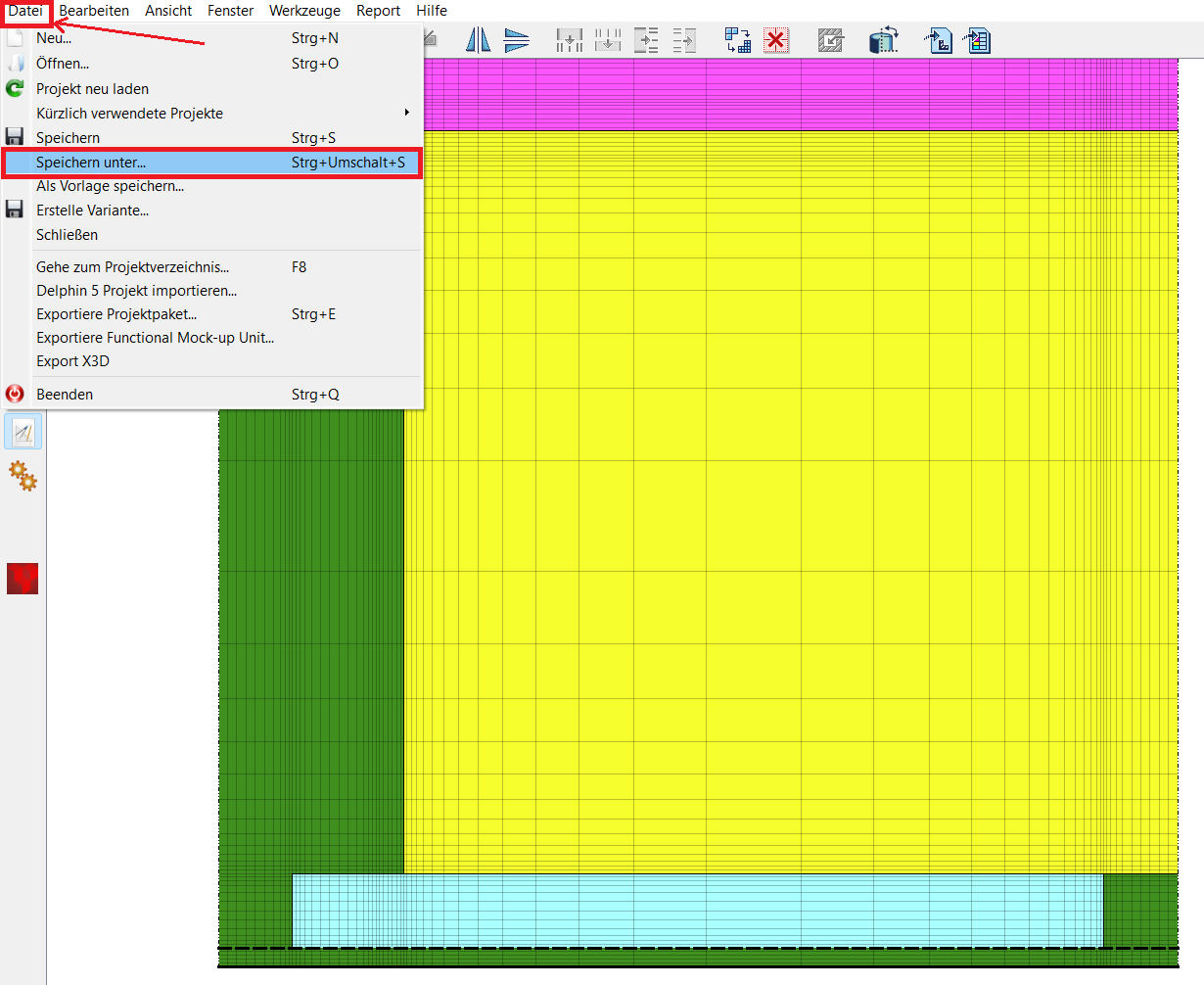Screen dimensions: 1204x985
Task: Click the Strg+S shortcut text
Action: [x=313, y=138]
